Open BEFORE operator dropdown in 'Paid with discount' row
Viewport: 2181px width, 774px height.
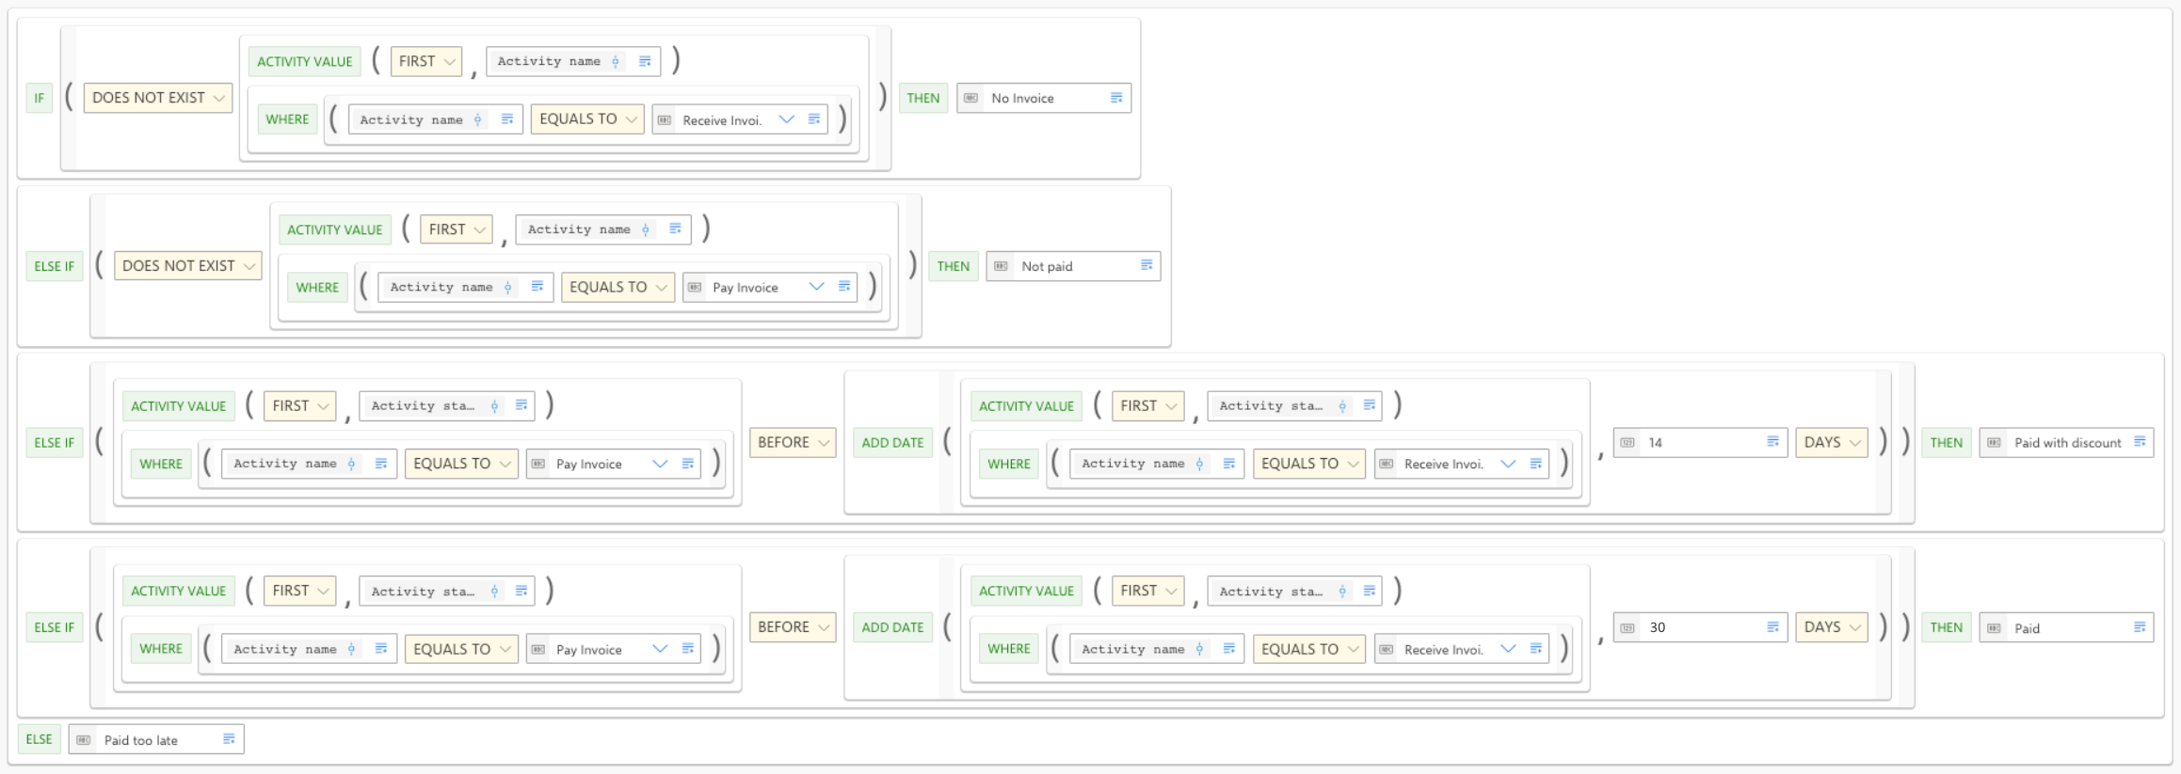point(793,442)
